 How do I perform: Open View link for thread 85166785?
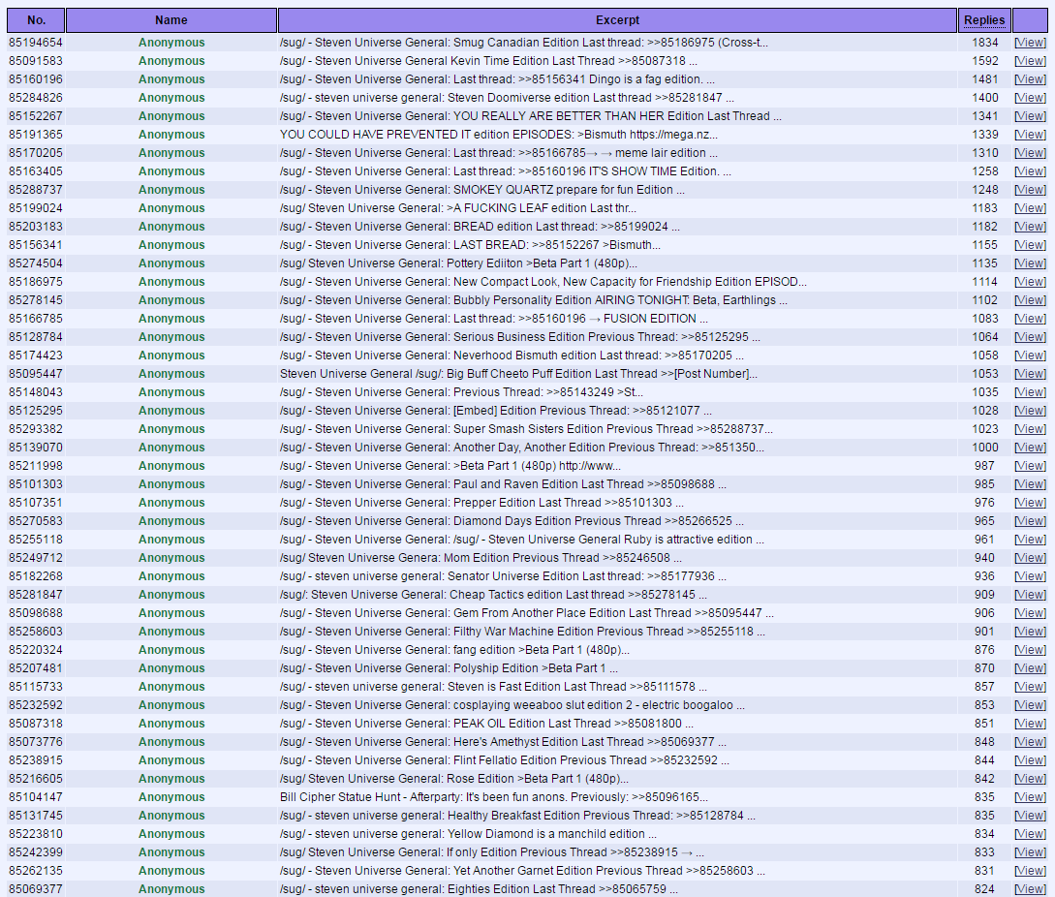(1030, 319)
